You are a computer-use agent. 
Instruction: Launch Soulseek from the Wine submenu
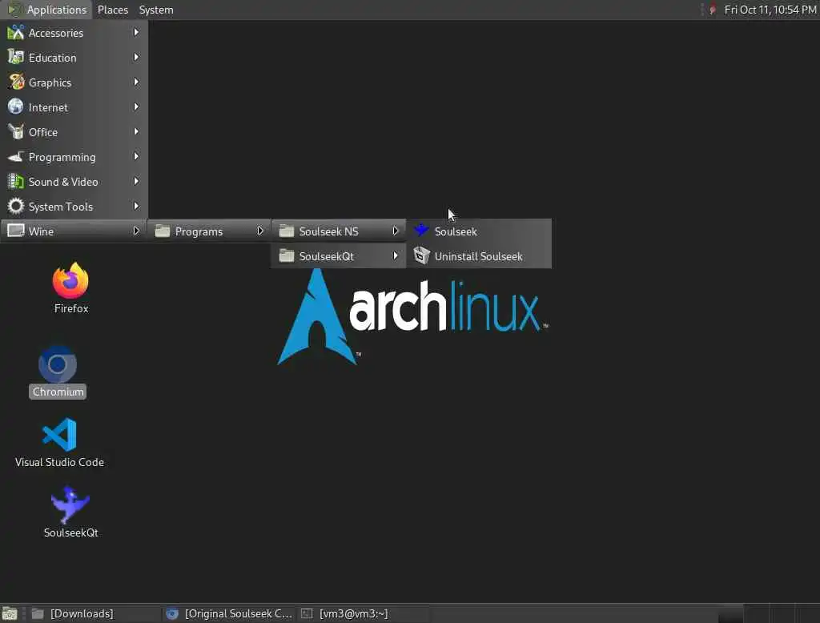[x=479, y=231]
